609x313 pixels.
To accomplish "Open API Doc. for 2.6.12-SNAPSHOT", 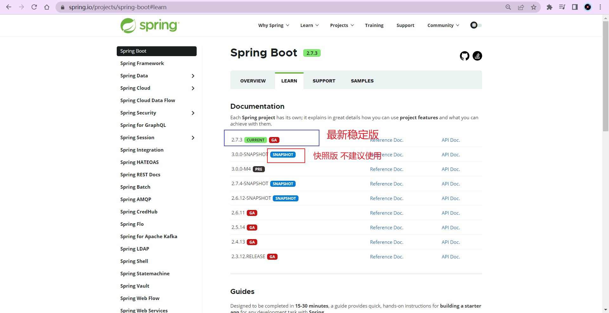I will coord(451,199).
